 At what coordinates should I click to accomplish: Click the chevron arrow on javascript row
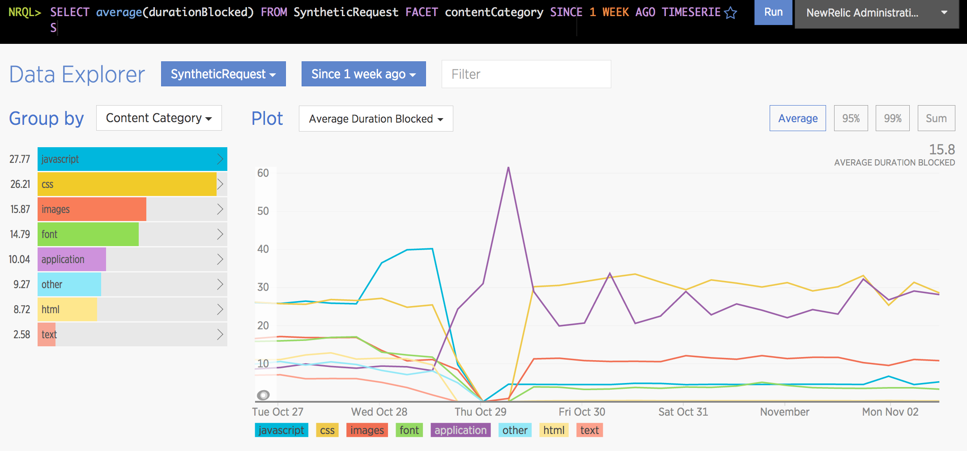220,159
